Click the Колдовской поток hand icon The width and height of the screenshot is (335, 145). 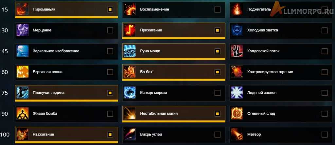(237, 51)
